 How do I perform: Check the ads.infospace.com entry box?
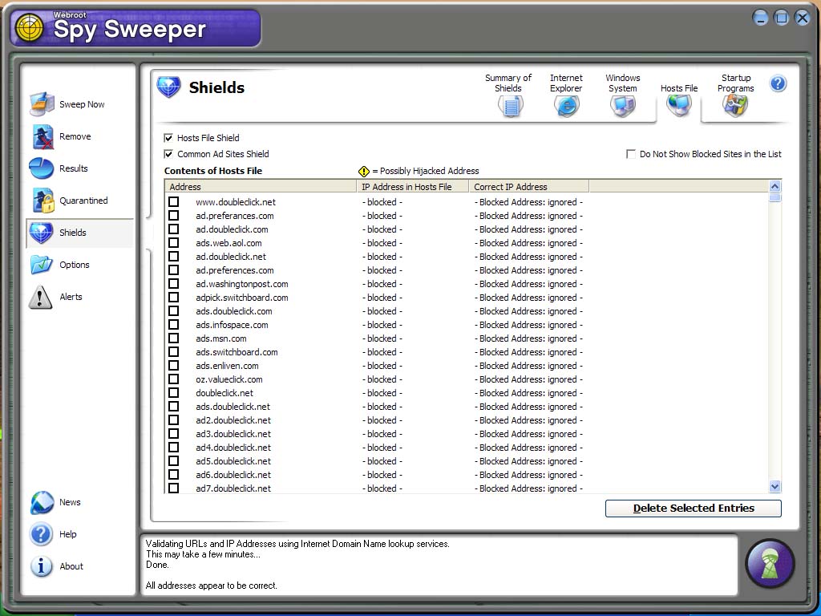174,324
